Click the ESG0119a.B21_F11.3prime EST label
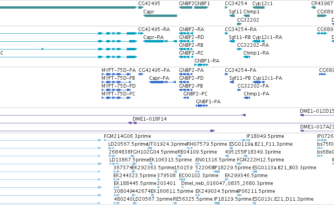 click(x=261, y=144)
